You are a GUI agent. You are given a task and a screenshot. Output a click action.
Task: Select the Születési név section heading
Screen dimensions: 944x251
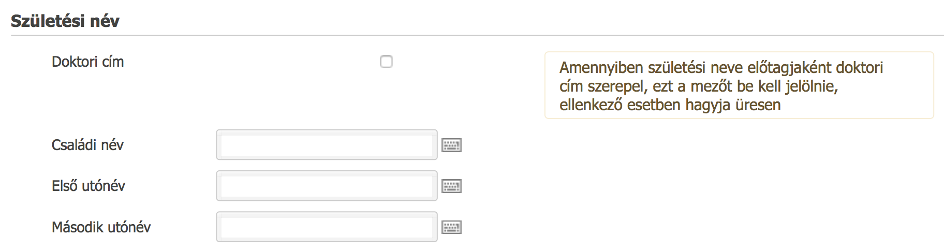[x=65, y=21]
